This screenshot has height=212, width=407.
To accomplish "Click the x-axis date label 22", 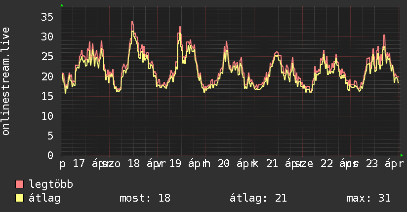I will 326,164.
